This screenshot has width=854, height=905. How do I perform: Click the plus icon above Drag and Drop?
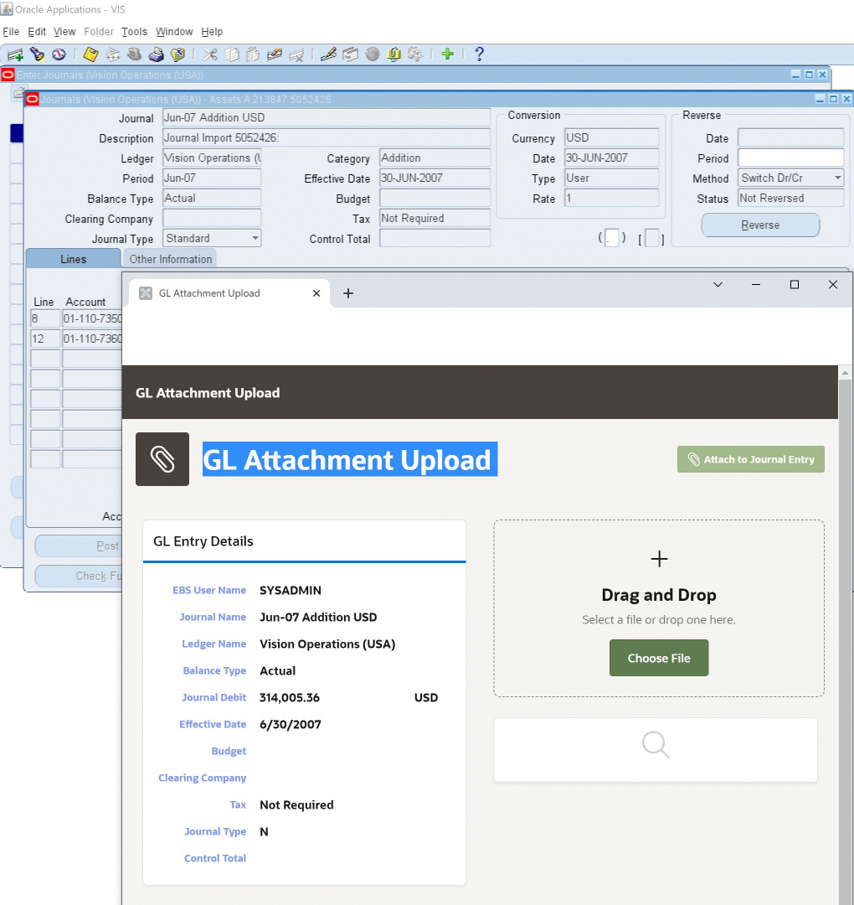click(x=659, y=559)
